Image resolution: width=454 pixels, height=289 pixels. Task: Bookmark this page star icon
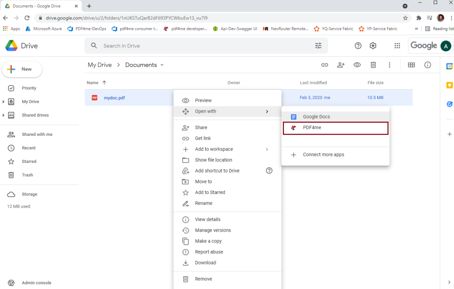pyautogui.click(x=405, y=18)
